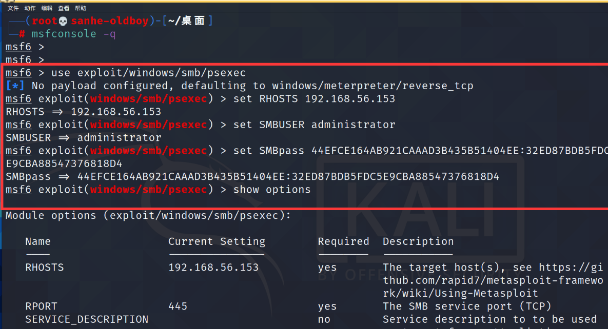Click the 'Current Setting' column header
Viewport: 608px width, 329px height.
click(x=217, y=241)
